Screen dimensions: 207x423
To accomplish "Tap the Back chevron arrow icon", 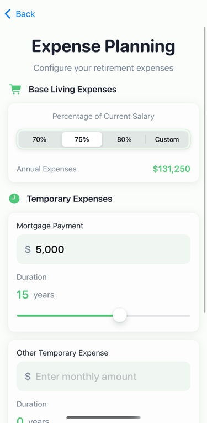I will (8, 14).
